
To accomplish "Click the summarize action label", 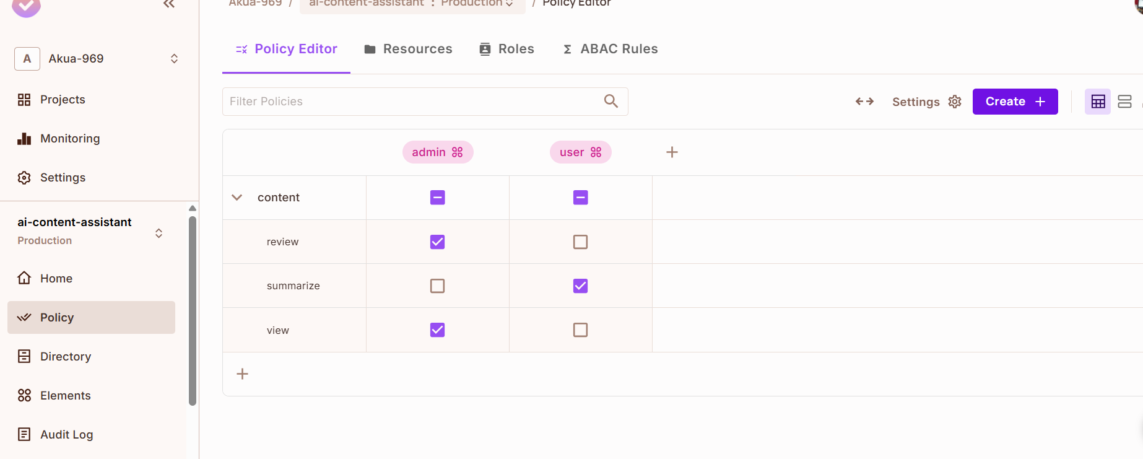I will (293, 286).
